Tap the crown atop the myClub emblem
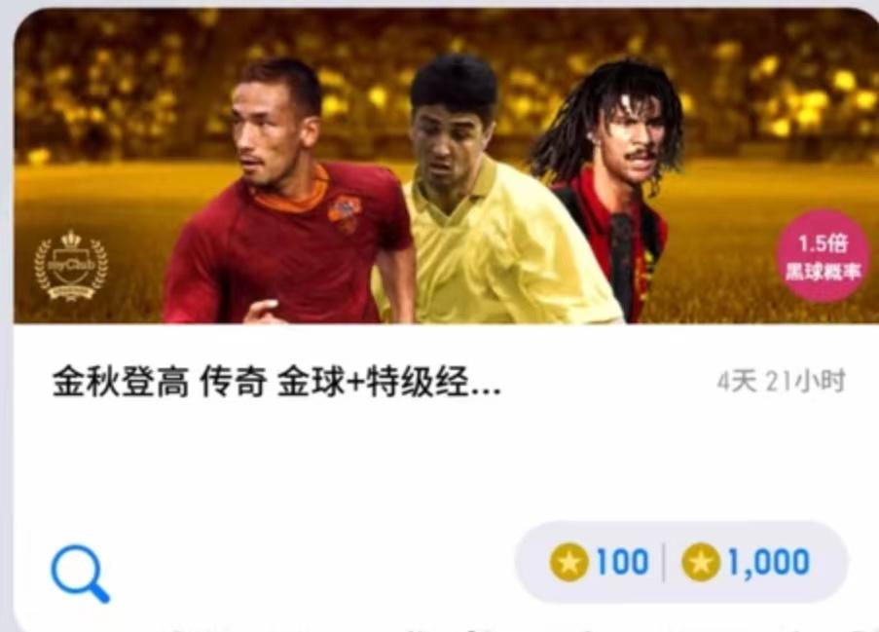The image size is (879, 632). [71, 240]
